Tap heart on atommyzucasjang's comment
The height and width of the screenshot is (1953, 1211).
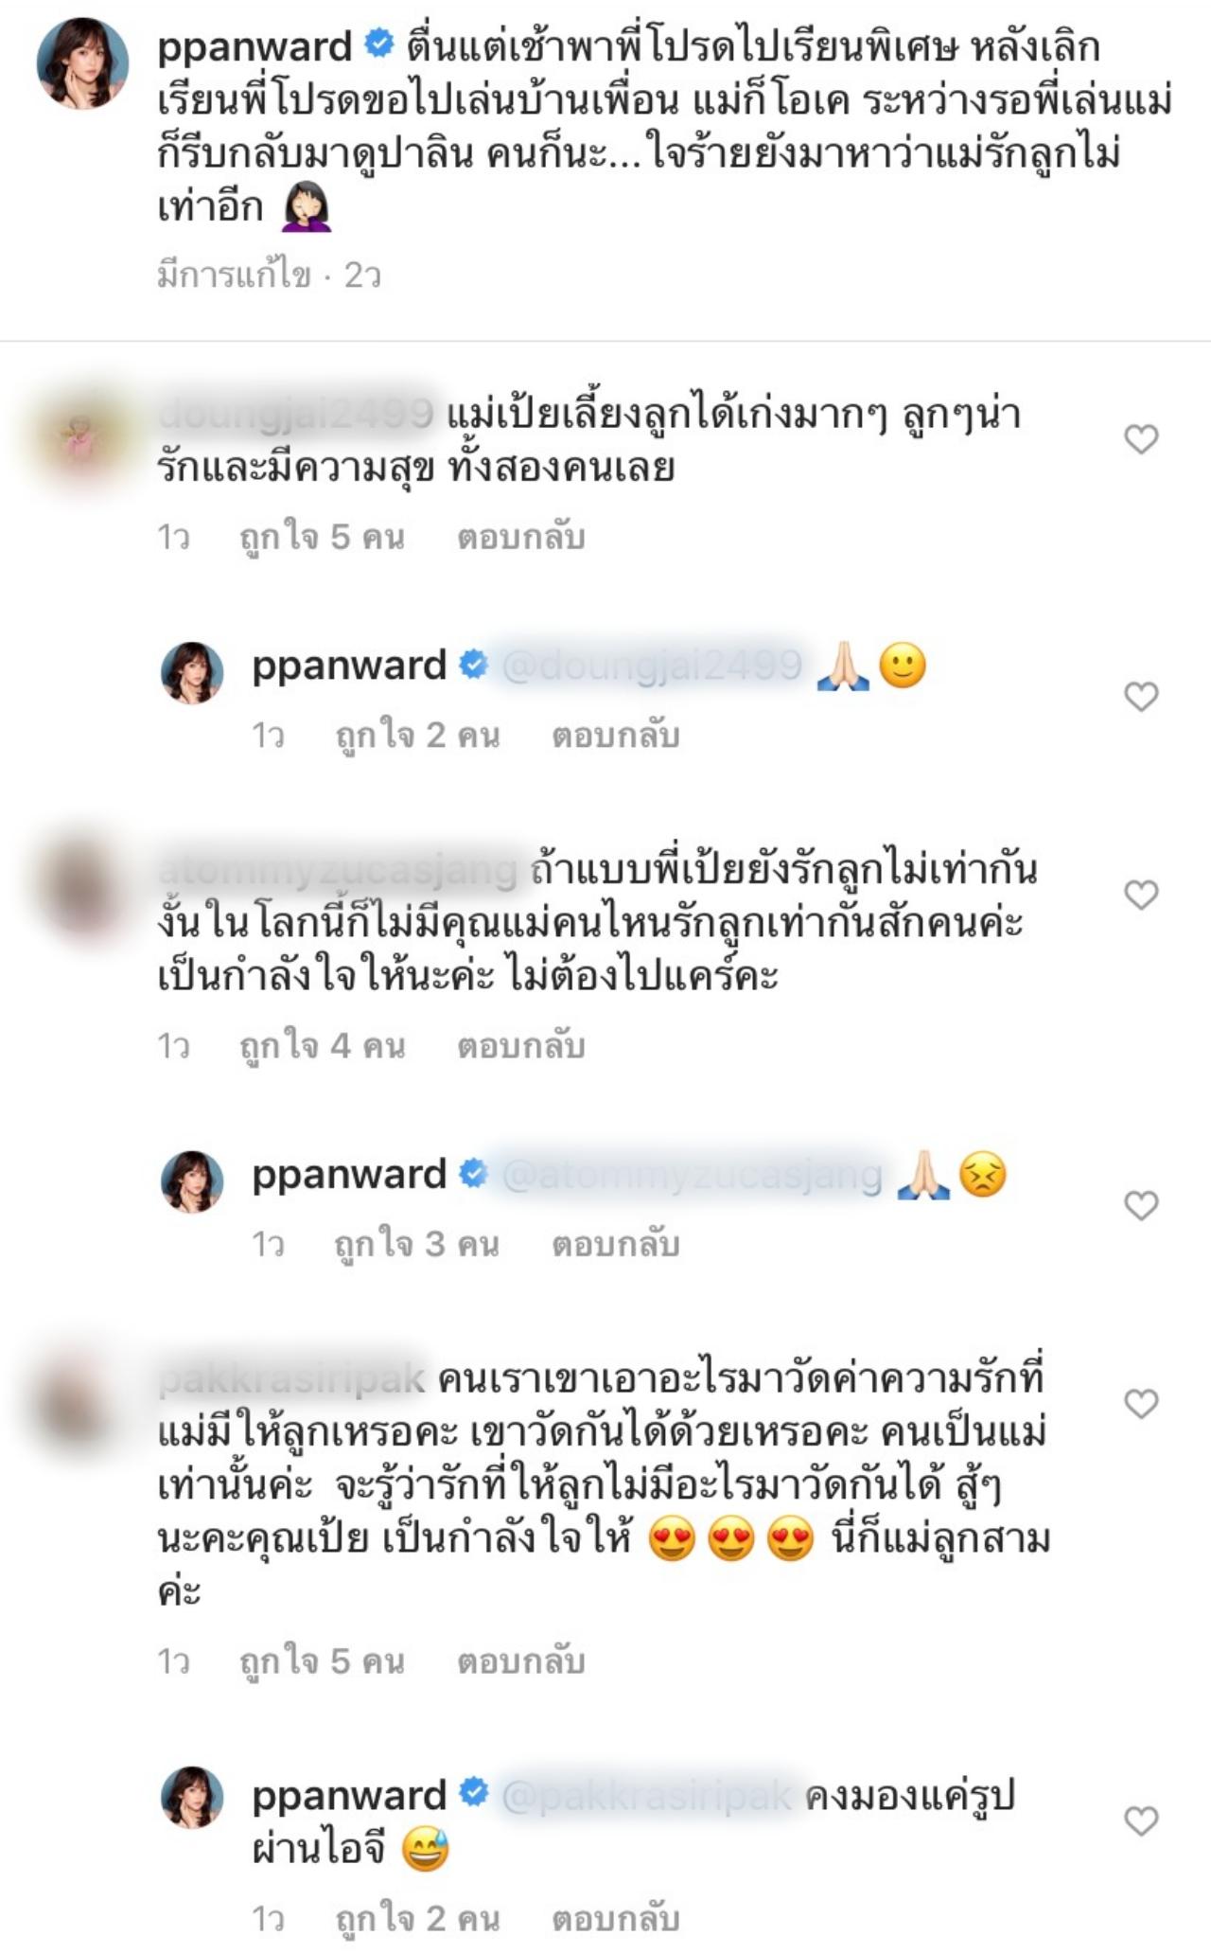(x=1141, y=895)
